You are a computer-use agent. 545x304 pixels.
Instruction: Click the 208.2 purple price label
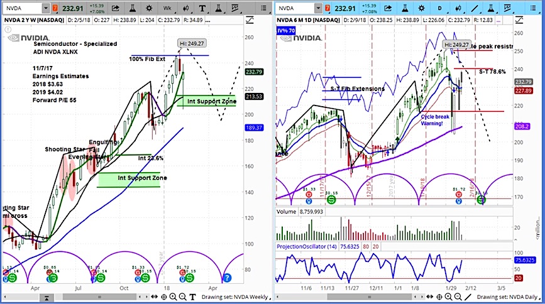pyautogui.click(x=522, y=126)
